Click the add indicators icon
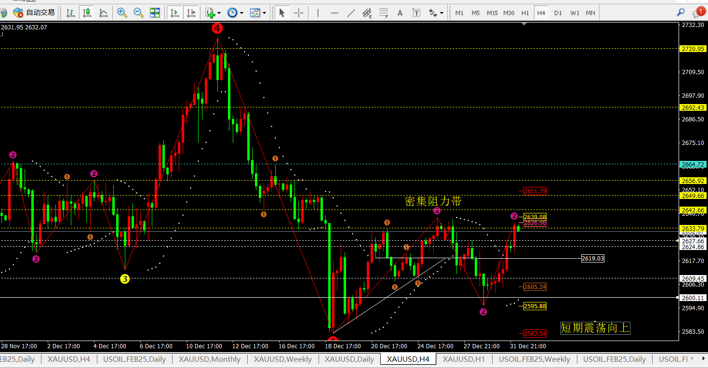 point(210,13)
